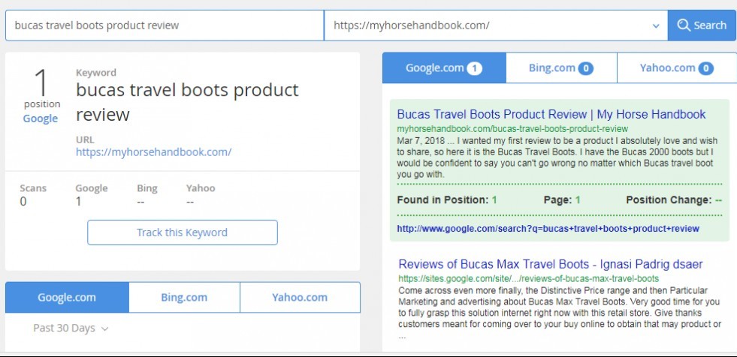Click the Bing stat column label
Image resolution: width=737 pixels, height=357 pixels.
coord(147,188)
